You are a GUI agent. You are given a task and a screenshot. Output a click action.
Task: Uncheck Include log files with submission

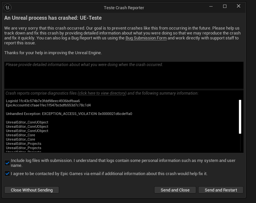(7, 163)
